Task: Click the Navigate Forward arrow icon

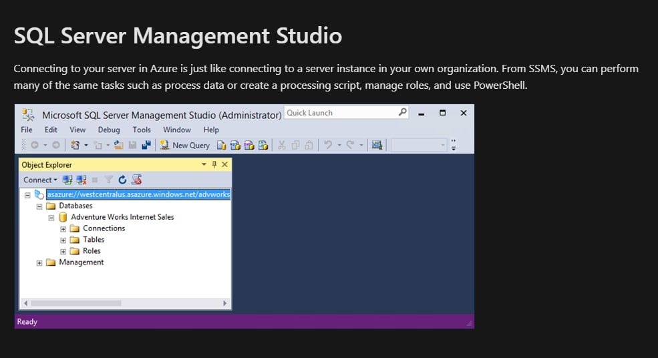Action: [56, 145]
